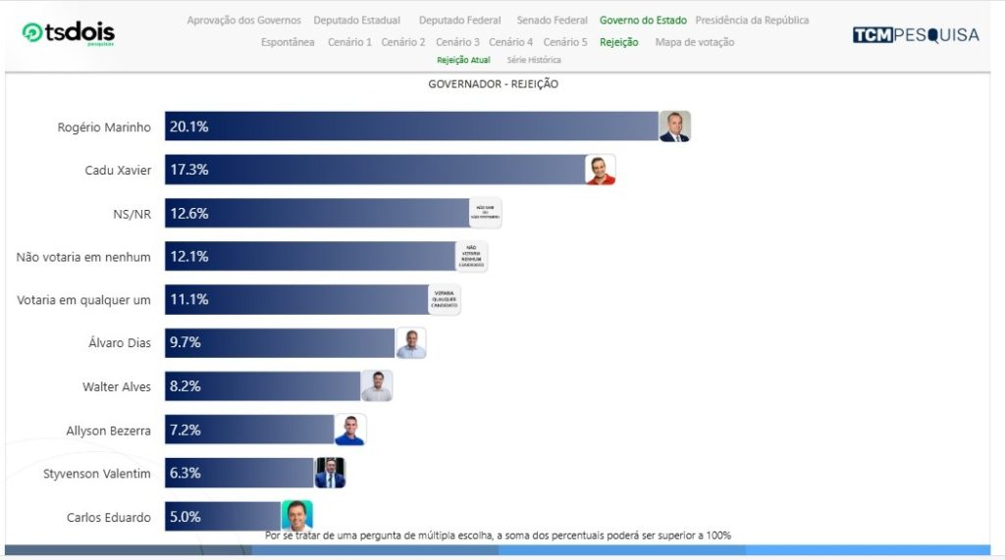
Task: Click Álvaro Dias's photo icon
Action: tap(411, 343)
